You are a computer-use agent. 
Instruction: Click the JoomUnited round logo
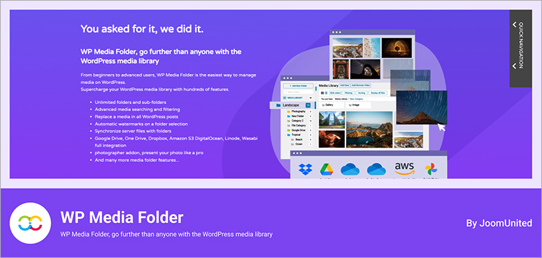[x=30, y=223]
